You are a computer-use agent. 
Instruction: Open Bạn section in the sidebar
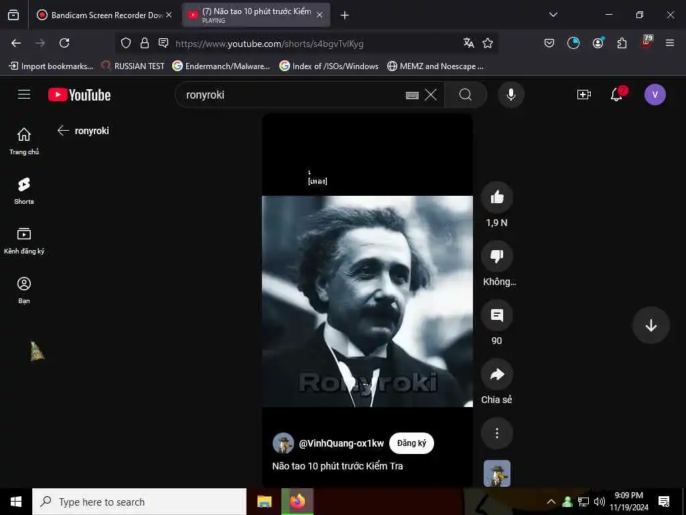tap(24, 290)
